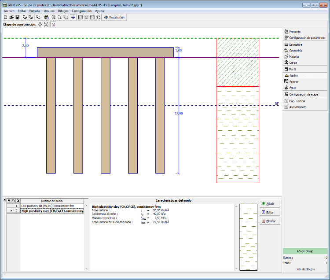
Task: Go to Cap. vertical analysis
Action: coord(297,101)
